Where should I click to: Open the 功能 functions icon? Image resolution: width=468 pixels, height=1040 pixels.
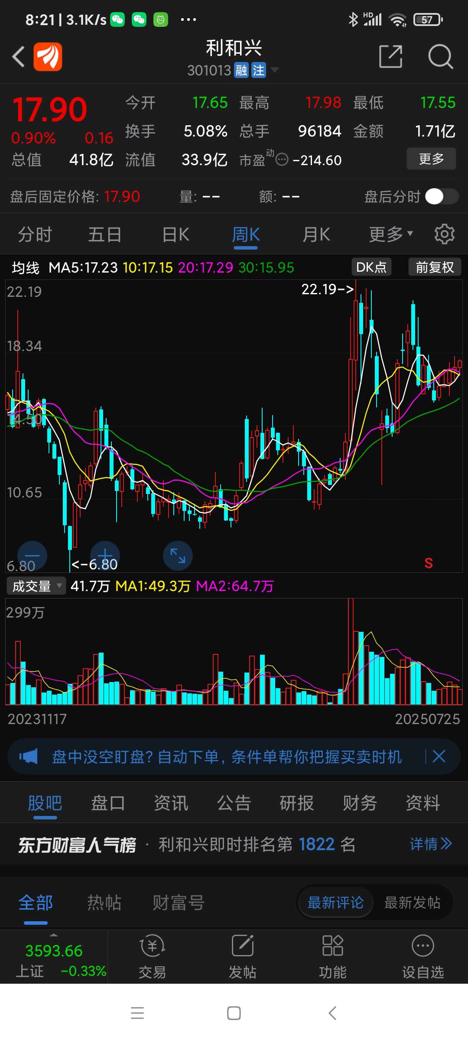pyautogui.click(x=332, y=957)
